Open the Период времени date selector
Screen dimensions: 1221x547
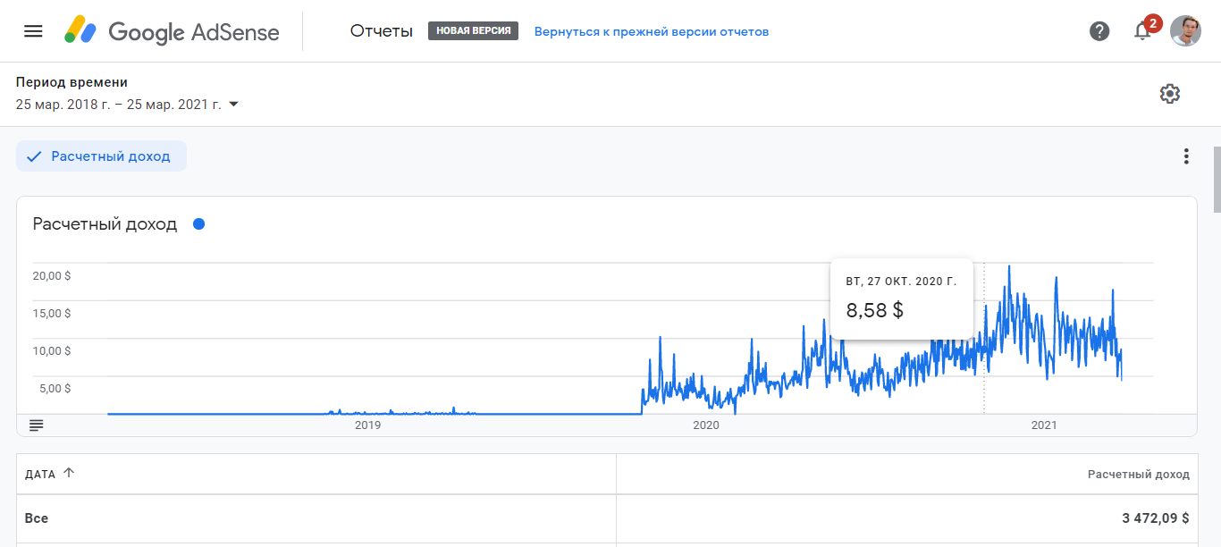click(119, 105)
